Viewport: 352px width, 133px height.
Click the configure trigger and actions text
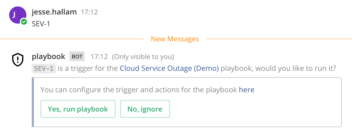coord(139,90)
